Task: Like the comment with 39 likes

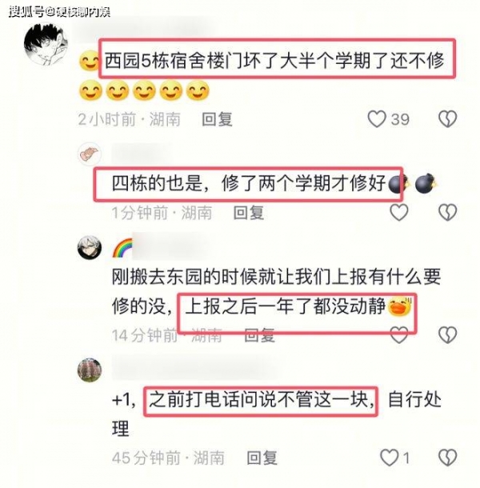Action: [377, 119]
